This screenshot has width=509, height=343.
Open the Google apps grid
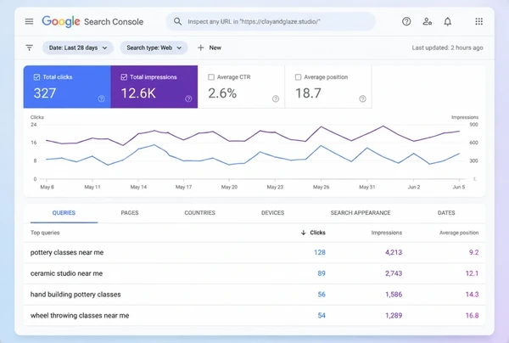click(478, 21)
